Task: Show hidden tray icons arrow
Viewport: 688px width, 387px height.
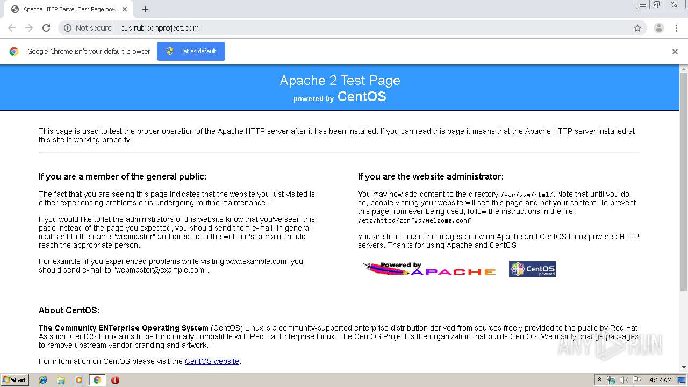Action: (600, 380)
